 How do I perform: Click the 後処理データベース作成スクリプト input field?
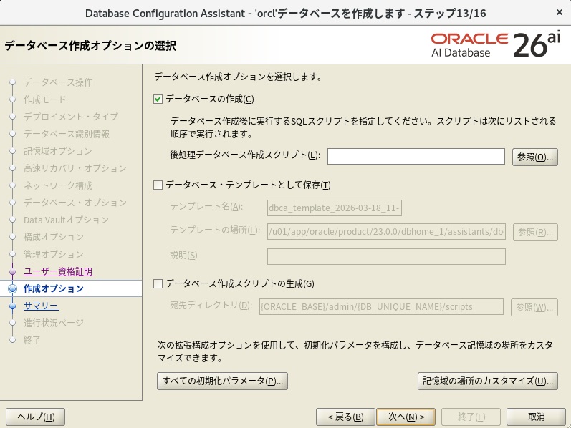(x=416, y=157)
